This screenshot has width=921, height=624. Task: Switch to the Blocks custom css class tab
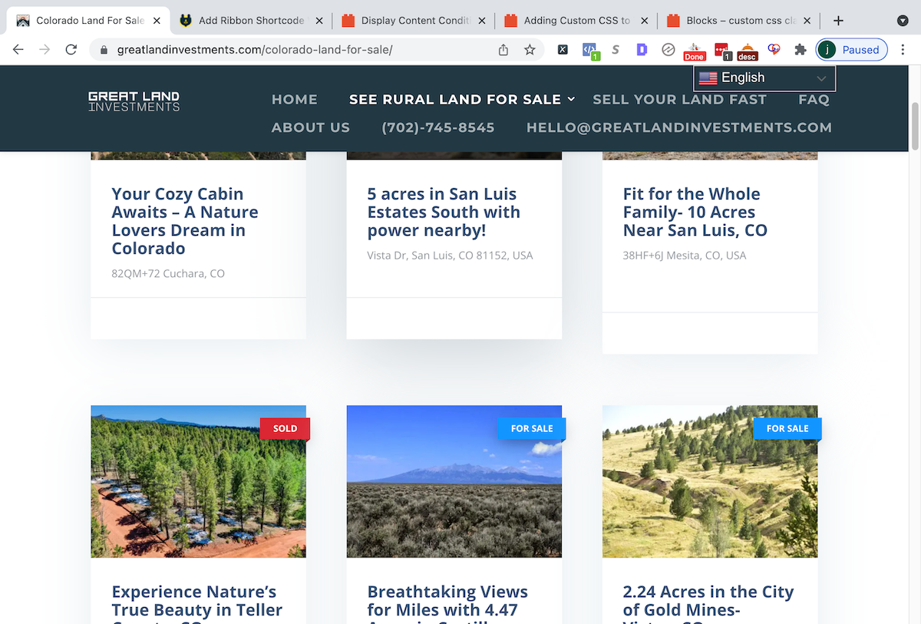point(739,21)
